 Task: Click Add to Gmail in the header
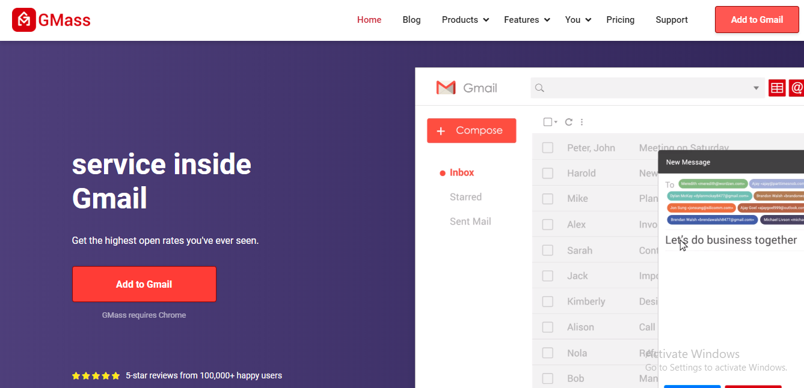pos(756,20)
